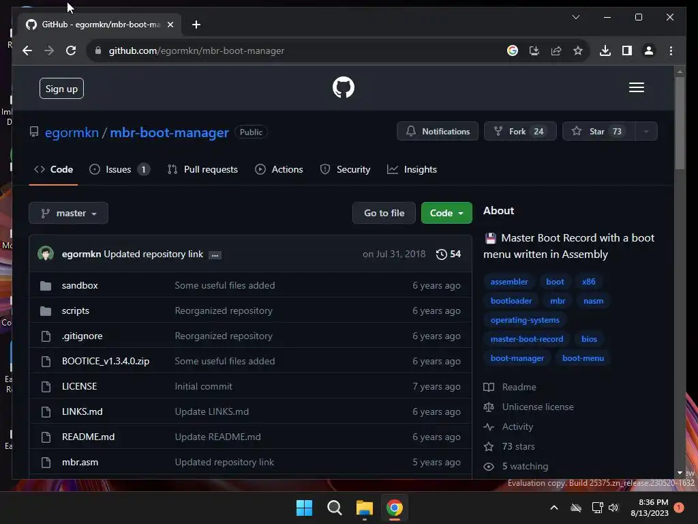This screenshot has width=698, height=524.
Task: Open Chrome tab search chevron
Action: coord(575,17)
